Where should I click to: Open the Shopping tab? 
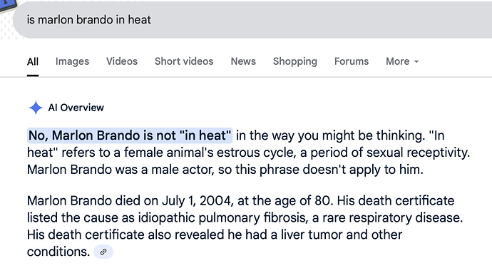[295, 61]
